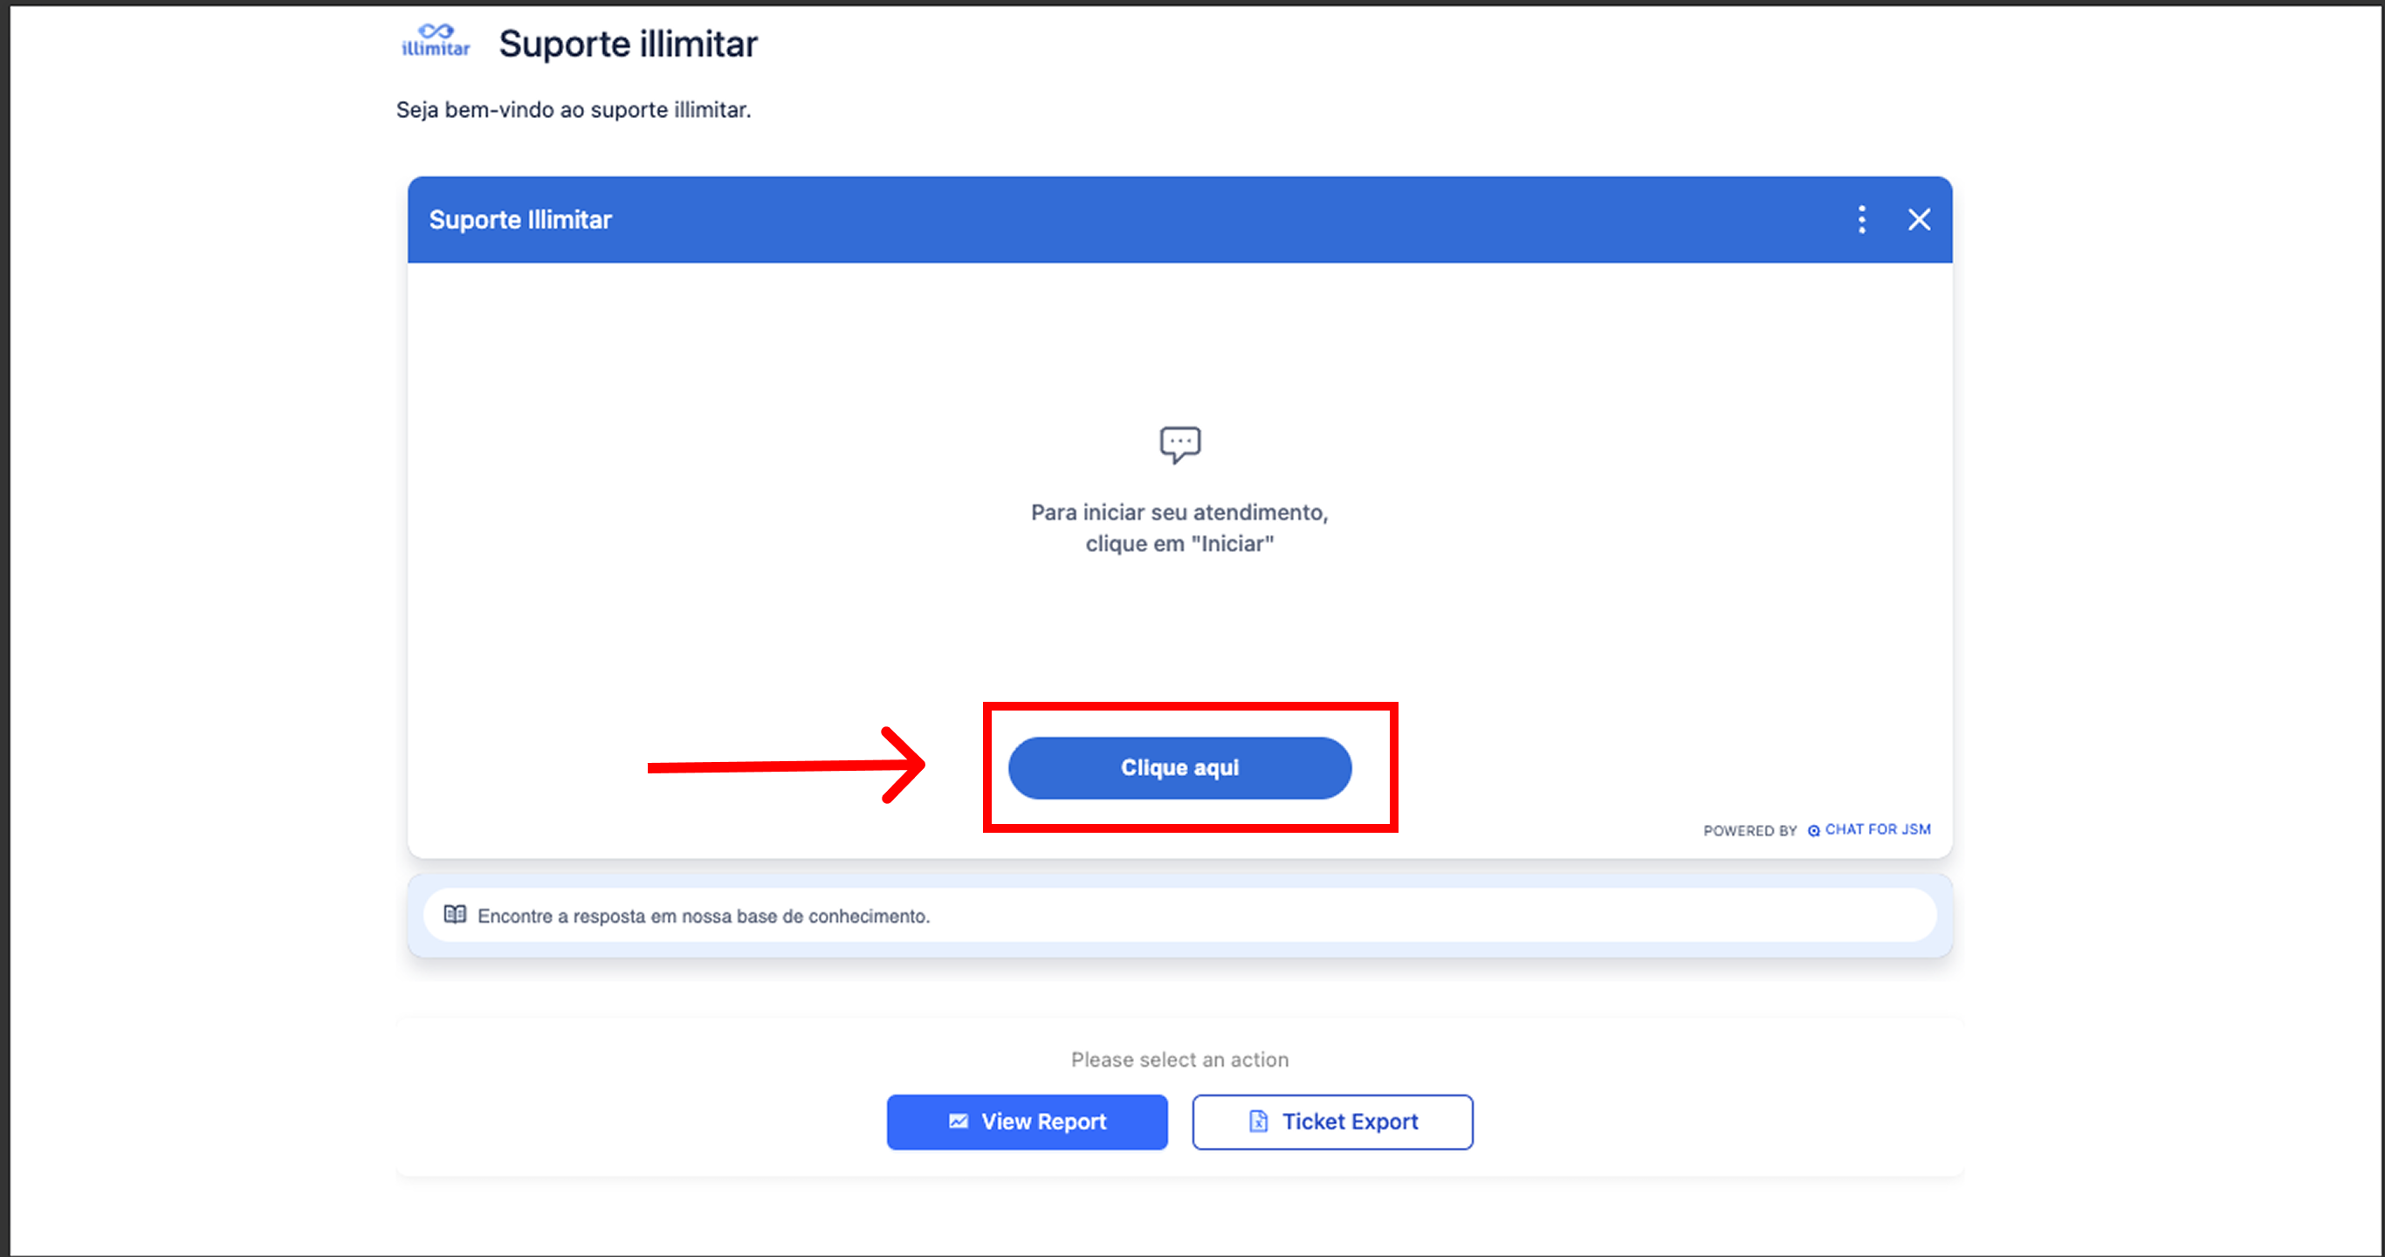Close the Suporte Illimitar chat widget
The height and width of the screenshot is (1257, 2385).
[1918, 219]
